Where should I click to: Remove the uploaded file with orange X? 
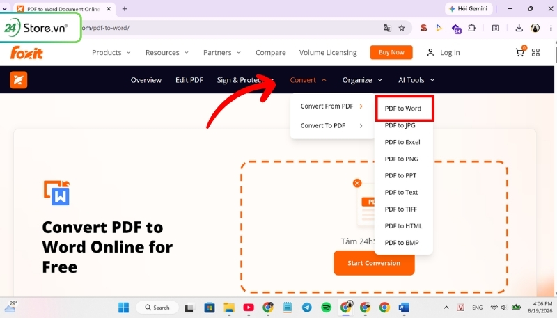click(357, 183)
